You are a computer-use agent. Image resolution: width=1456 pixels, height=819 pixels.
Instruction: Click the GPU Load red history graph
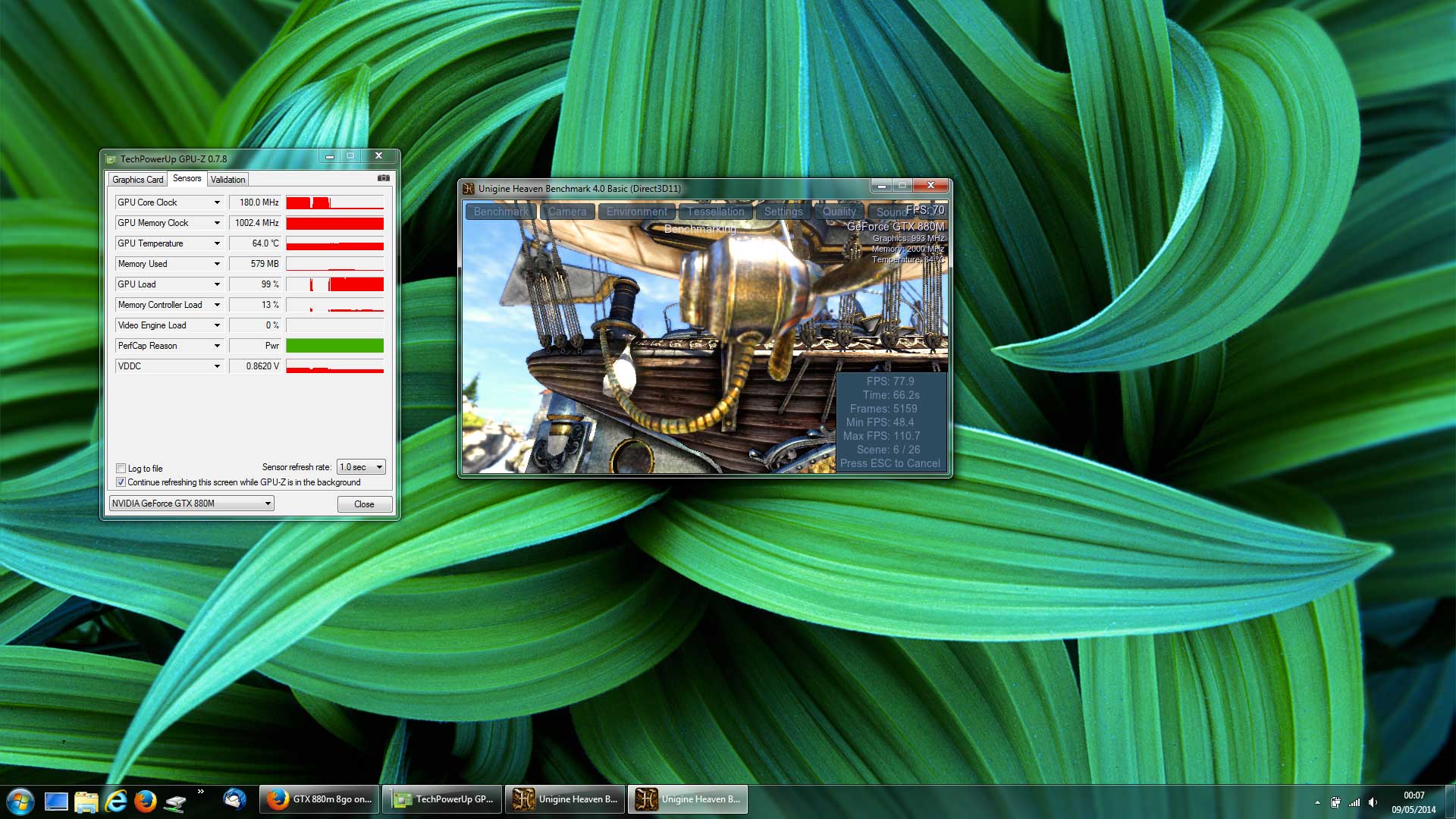click(334, 284)
